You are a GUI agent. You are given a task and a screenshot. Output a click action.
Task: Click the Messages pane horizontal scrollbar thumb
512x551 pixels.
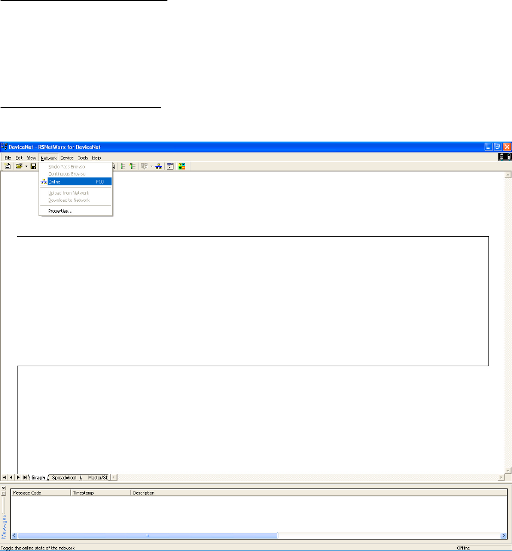tap(148, 535)
